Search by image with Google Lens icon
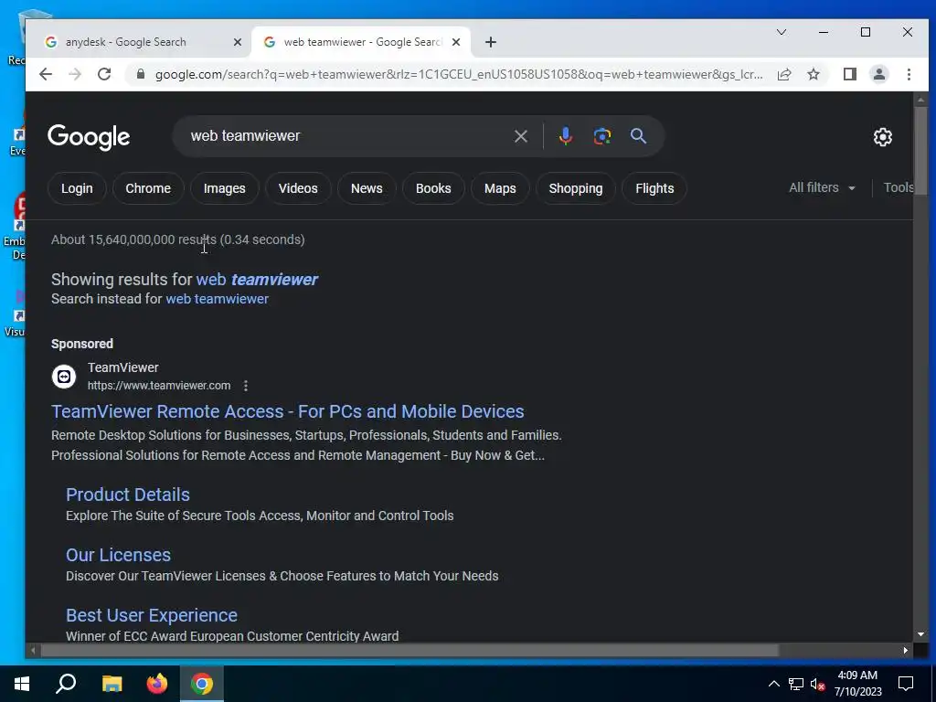The image size is (936, 702). tap(601, 136)
